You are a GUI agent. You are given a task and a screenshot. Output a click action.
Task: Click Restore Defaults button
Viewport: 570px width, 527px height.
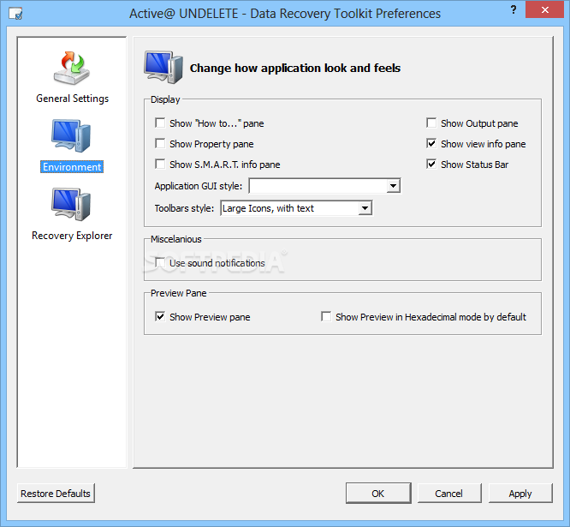[x=56, y=494]
